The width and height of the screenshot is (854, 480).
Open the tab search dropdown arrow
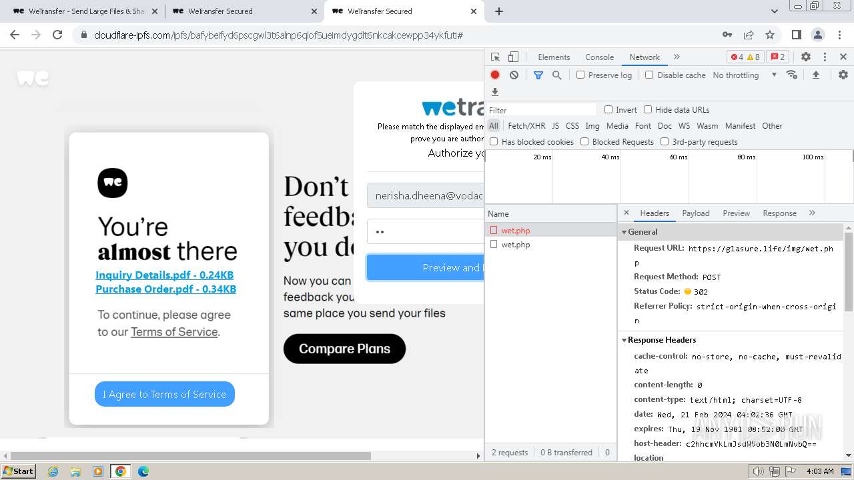(775, 11)
